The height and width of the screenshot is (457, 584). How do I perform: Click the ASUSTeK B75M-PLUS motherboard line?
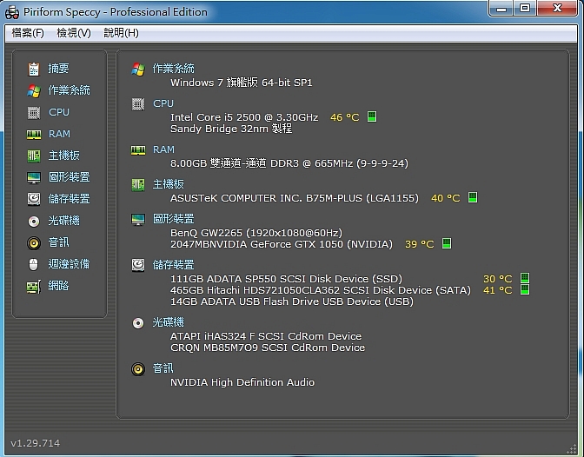[295, 198]
